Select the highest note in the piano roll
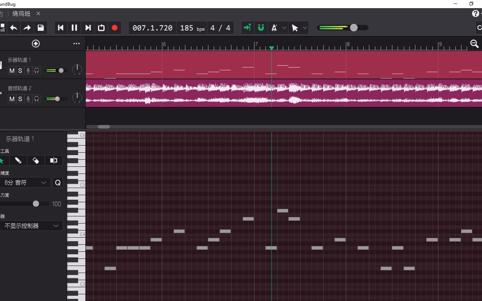482x301 pixels. (x=282, y=211)
